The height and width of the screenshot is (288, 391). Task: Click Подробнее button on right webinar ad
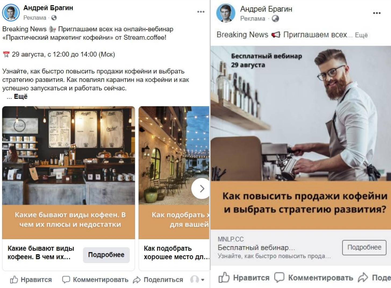364,247
